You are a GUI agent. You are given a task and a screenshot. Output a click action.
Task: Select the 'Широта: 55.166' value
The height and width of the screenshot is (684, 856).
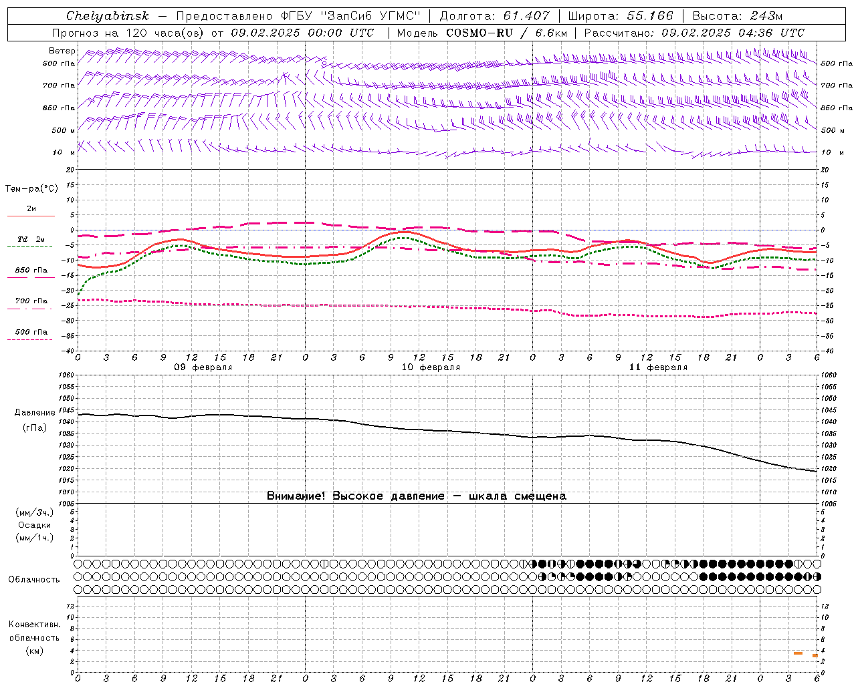coord(620,16)
